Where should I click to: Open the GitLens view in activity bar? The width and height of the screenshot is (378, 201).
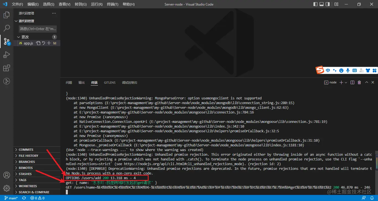(6, 81)
